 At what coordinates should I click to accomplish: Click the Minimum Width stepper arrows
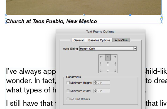(95, 91)
